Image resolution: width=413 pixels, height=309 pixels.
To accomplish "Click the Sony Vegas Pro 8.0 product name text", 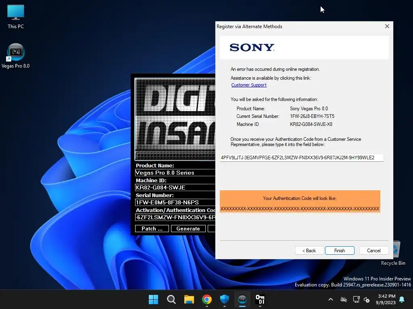I will [x=309, y=109].
